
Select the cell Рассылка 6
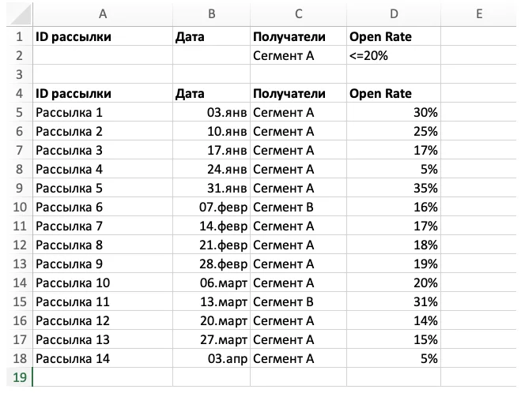(102, 207)
